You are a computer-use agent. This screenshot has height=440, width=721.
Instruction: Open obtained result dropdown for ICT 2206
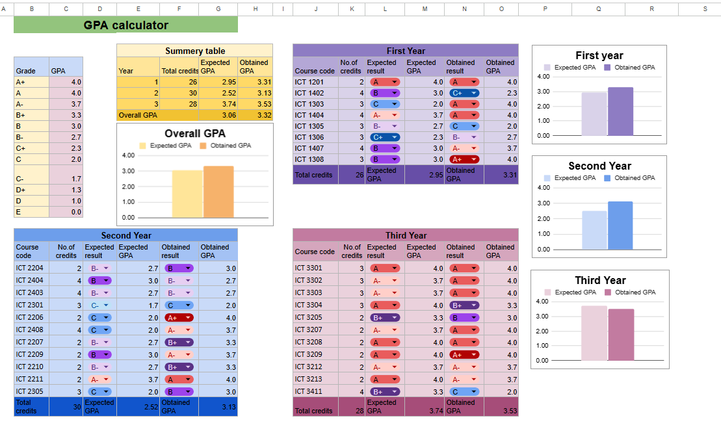(x=179, y=318)
